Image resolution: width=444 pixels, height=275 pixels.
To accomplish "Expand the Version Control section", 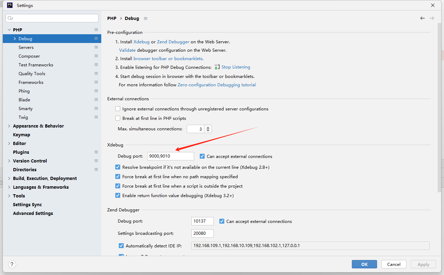I will click(9, 161).
